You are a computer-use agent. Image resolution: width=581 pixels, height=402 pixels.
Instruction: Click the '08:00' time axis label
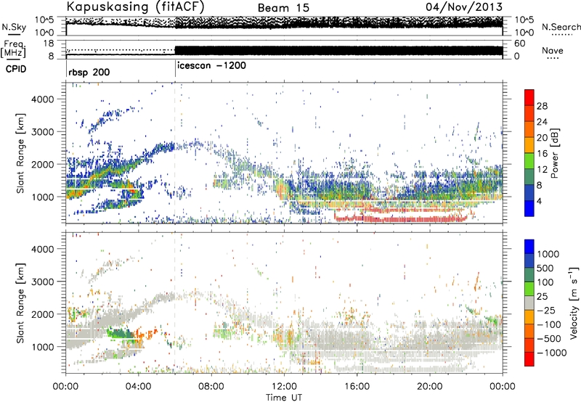(x=211, y=386)
